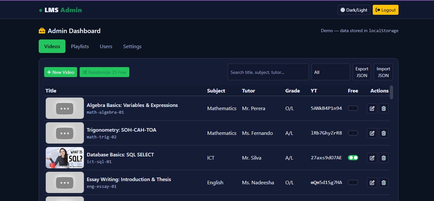Image resolution: width=434 pixels, height=201 pixels.
Task: Click the shuffle icon on Randomize 25 Free
Action: [85, 72]
